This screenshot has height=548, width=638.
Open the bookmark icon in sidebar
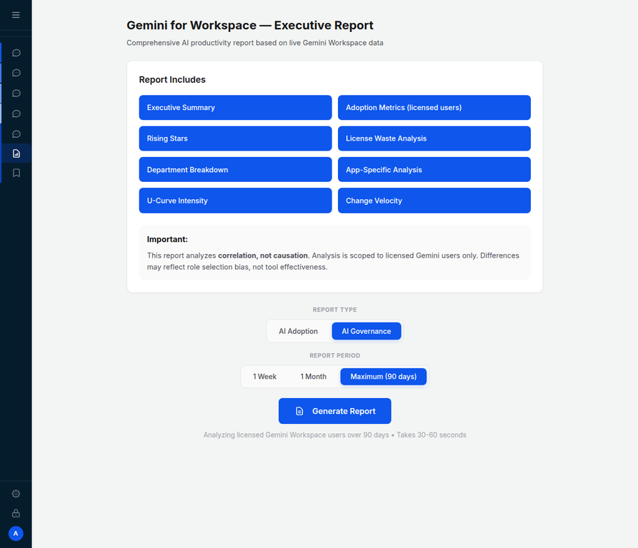16,173
